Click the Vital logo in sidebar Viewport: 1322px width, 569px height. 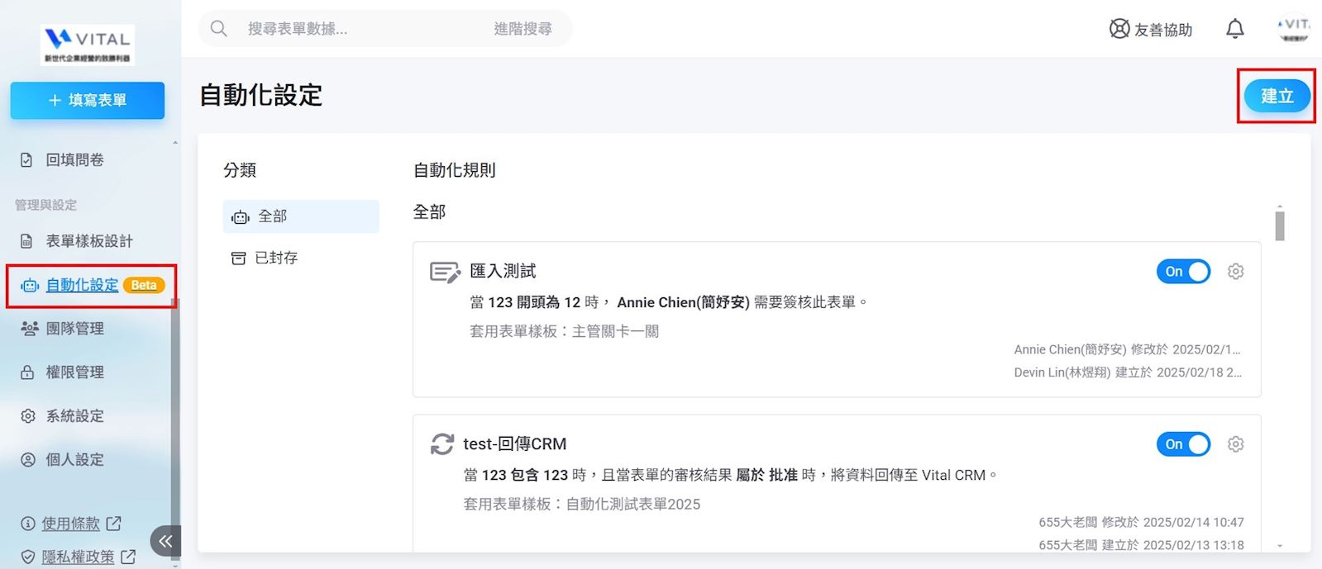[x=88, y=45]
